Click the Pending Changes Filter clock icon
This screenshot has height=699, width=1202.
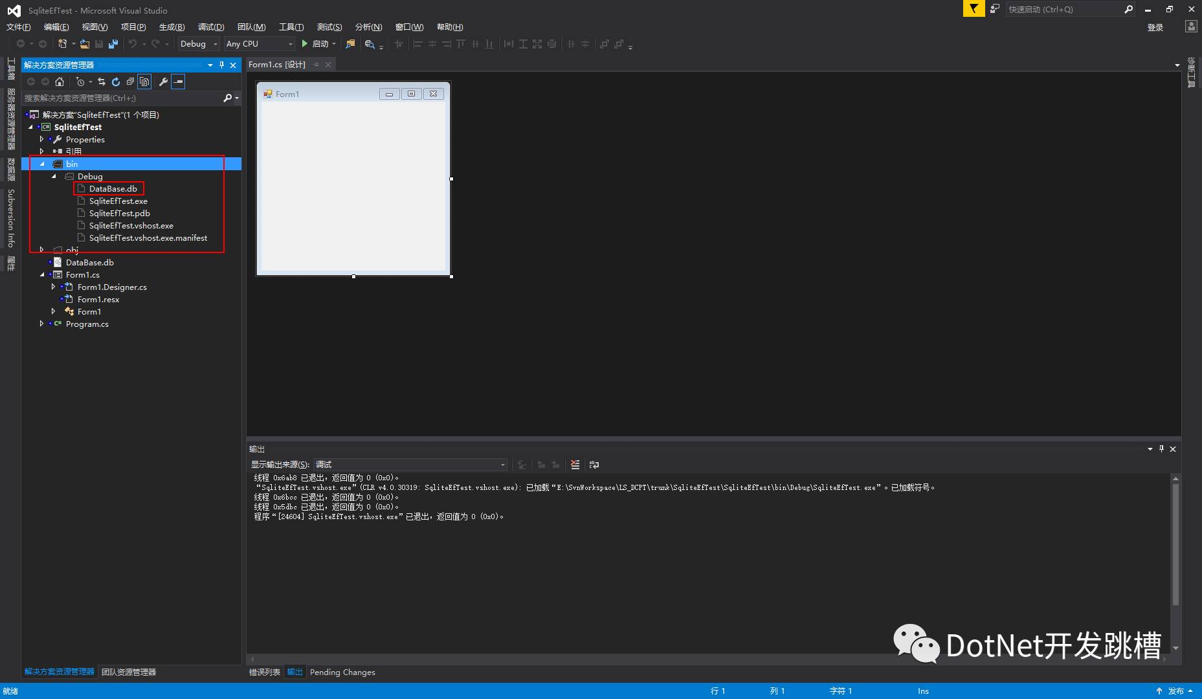[x=80, y=82]
